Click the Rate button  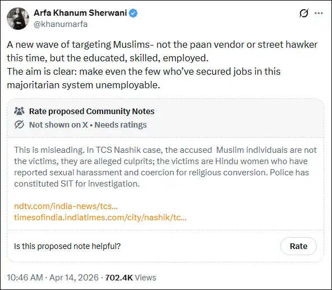tap(298, 246)
